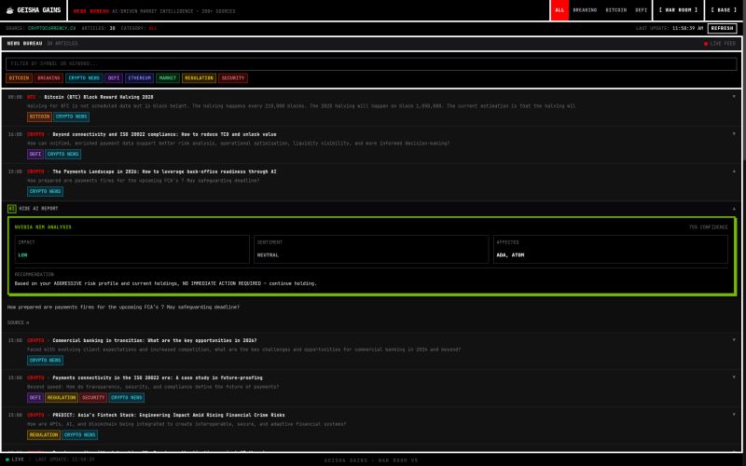Viewport: 746px width, 466px height.
Task: Collapse the AI report panel arrow
Action: [734, 209]
